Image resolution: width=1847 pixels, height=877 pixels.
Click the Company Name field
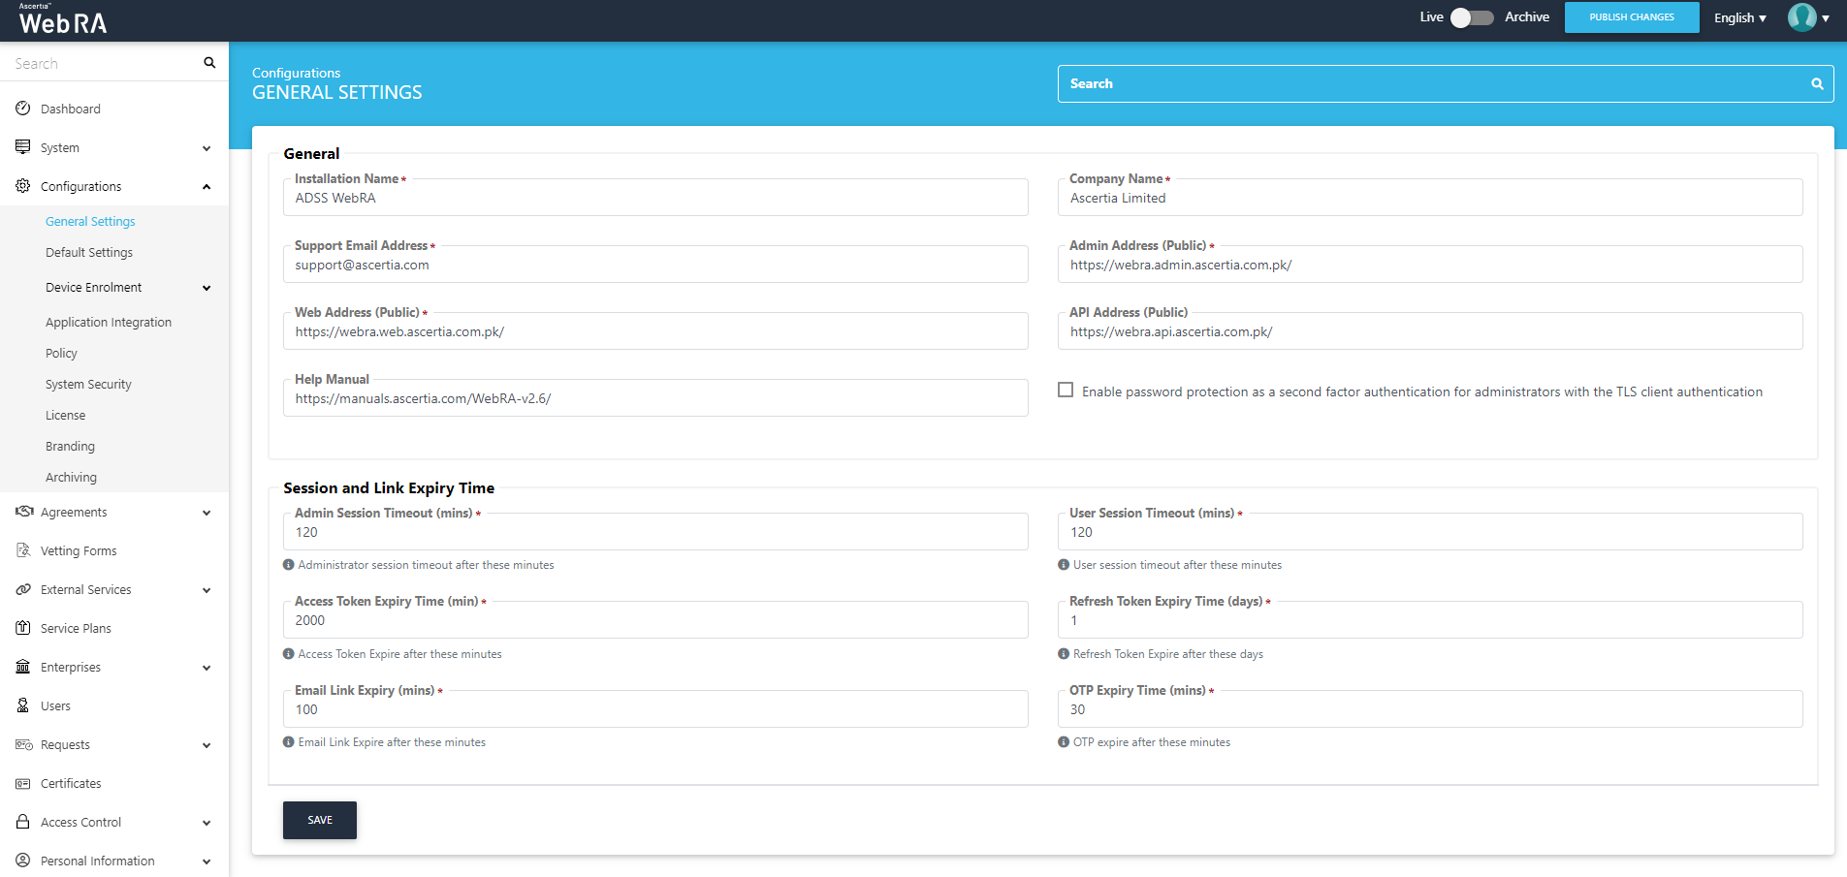1430,198
